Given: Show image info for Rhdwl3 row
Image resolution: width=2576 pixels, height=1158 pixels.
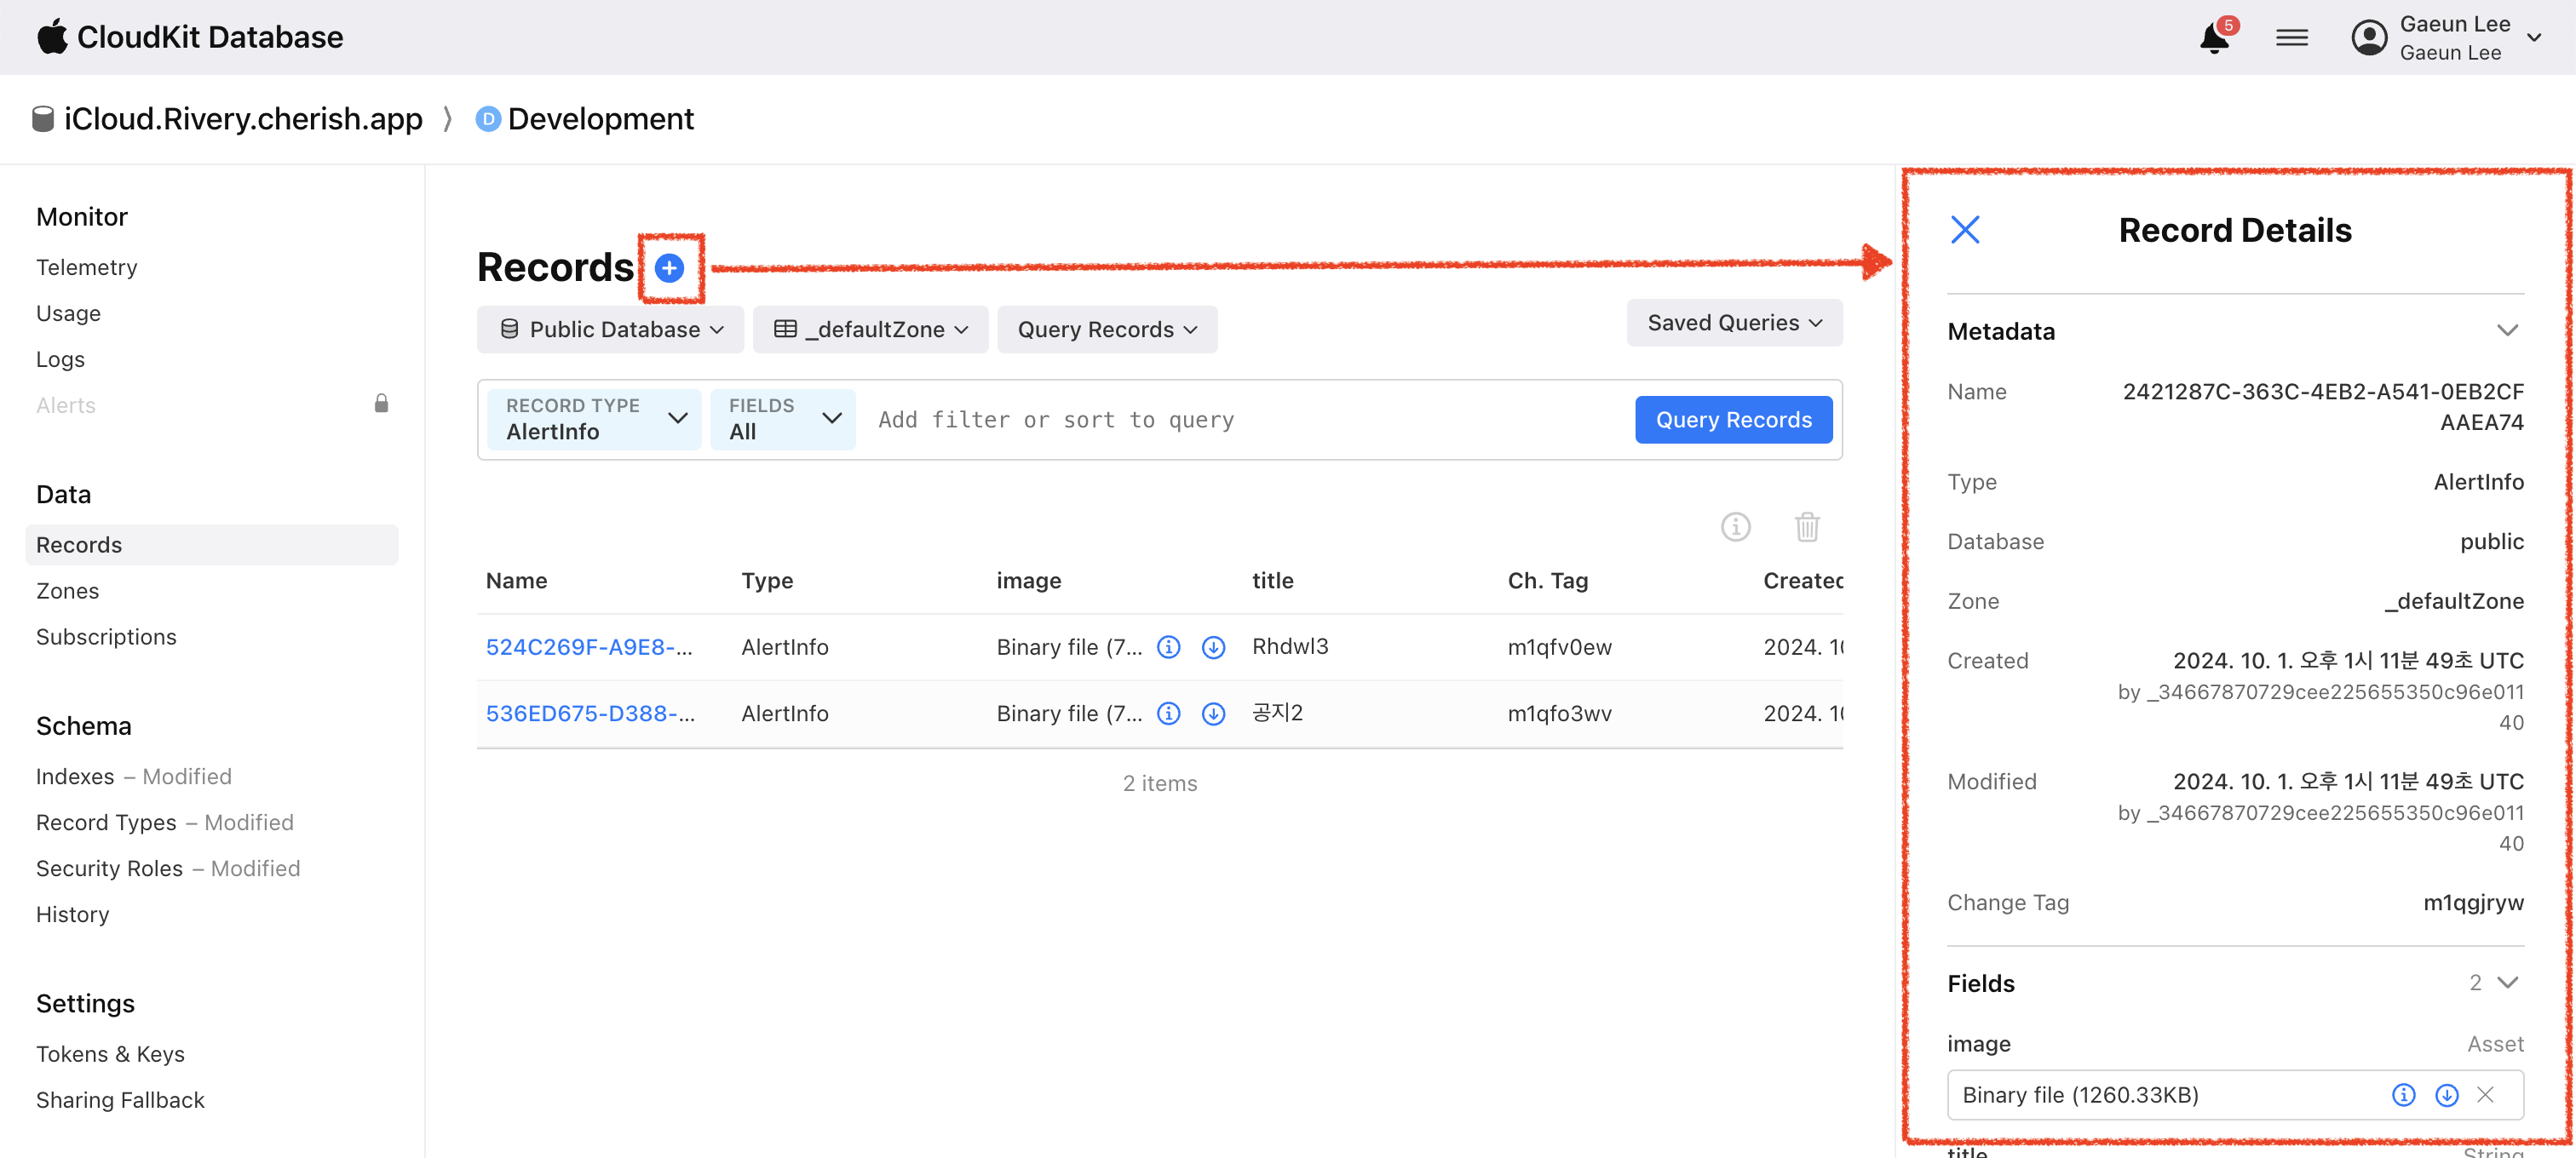Looking at the screenshot, I should click(x=1168, y=647).
